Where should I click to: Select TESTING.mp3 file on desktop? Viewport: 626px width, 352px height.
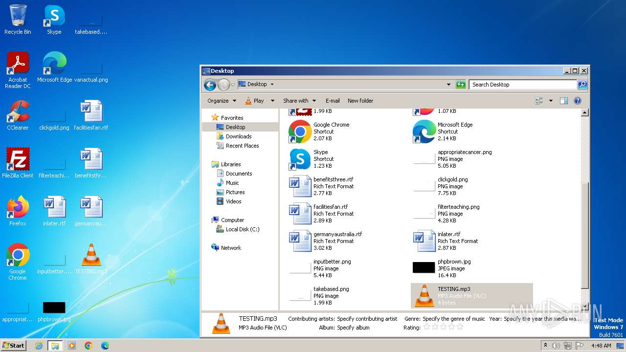[x=91, y=259]
